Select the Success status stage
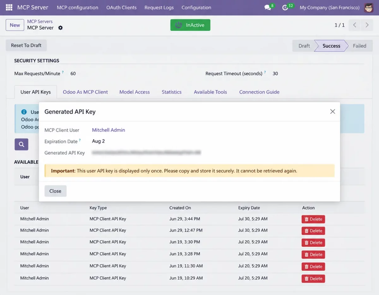The image size is (379, 295). pos(331,46)
